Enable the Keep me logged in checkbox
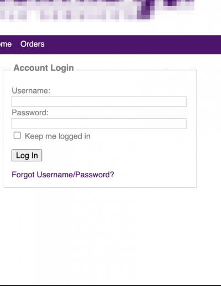221x286 pixels. [x=17, y=135]
